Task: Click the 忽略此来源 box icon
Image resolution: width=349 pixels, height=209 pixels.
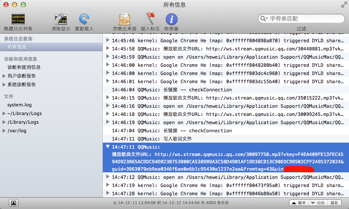Action: pyautogui.click(x=124, y=19)
